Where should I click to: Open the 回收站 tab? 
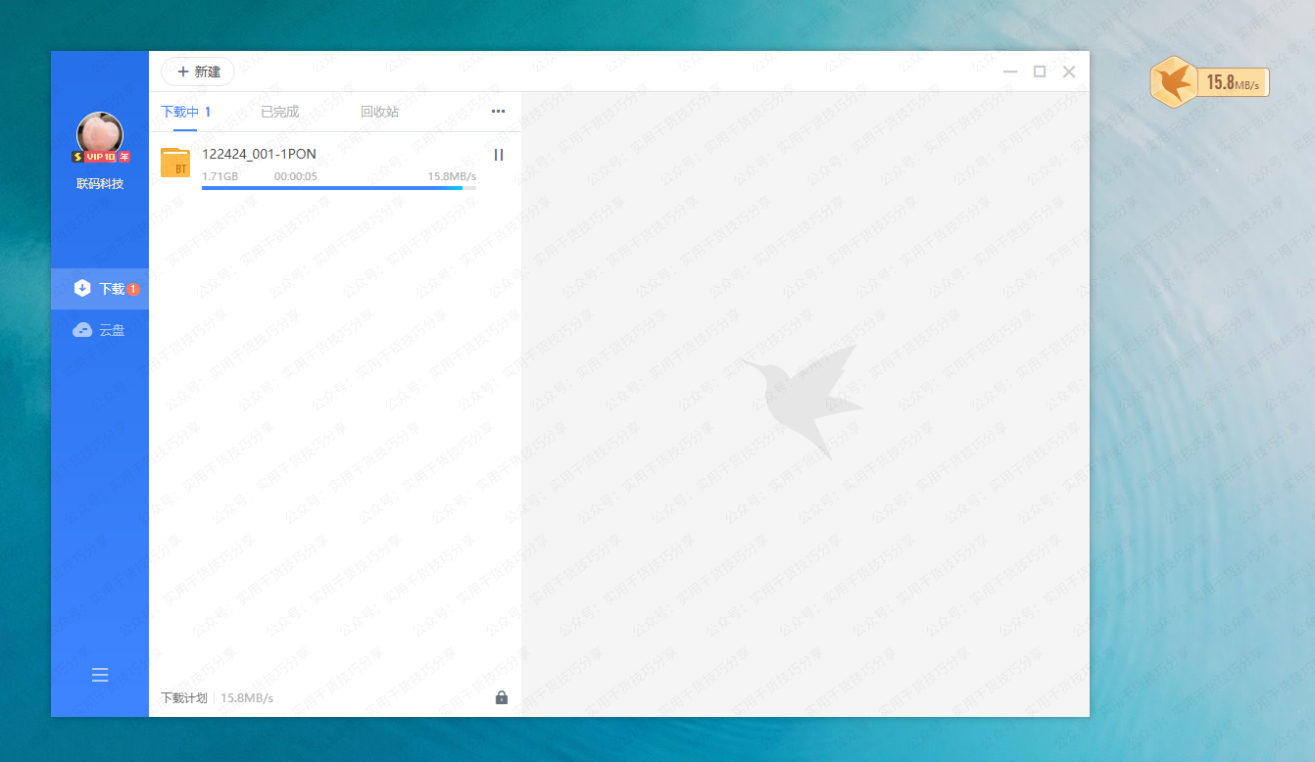[x=379, y=112]
